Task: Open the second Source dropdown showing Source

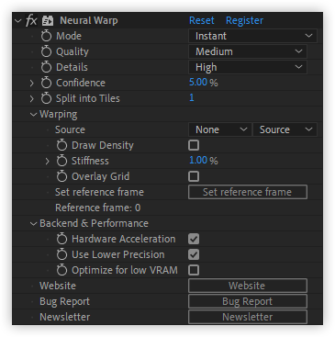Action: pos(285,129)
